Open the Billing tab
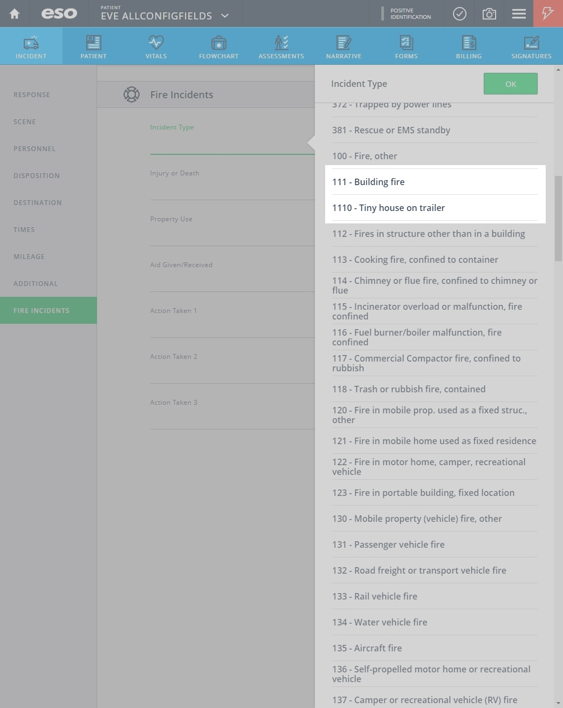The height and width of the screenshot is (708, 563). 469,46
